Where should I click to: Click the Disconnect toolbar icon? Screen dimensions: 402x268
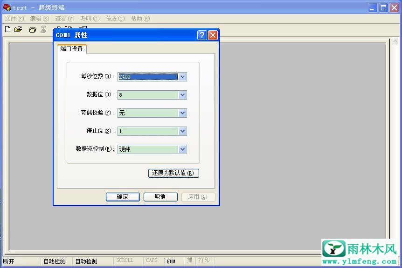tap(43, 29)
